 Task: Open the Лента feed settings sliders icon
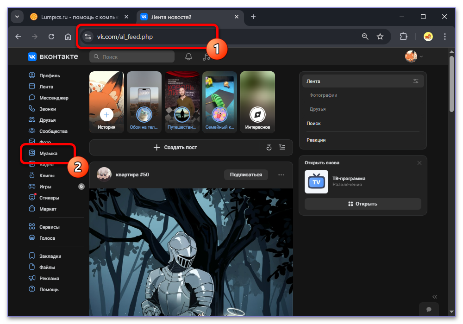(x=416, y=81)
